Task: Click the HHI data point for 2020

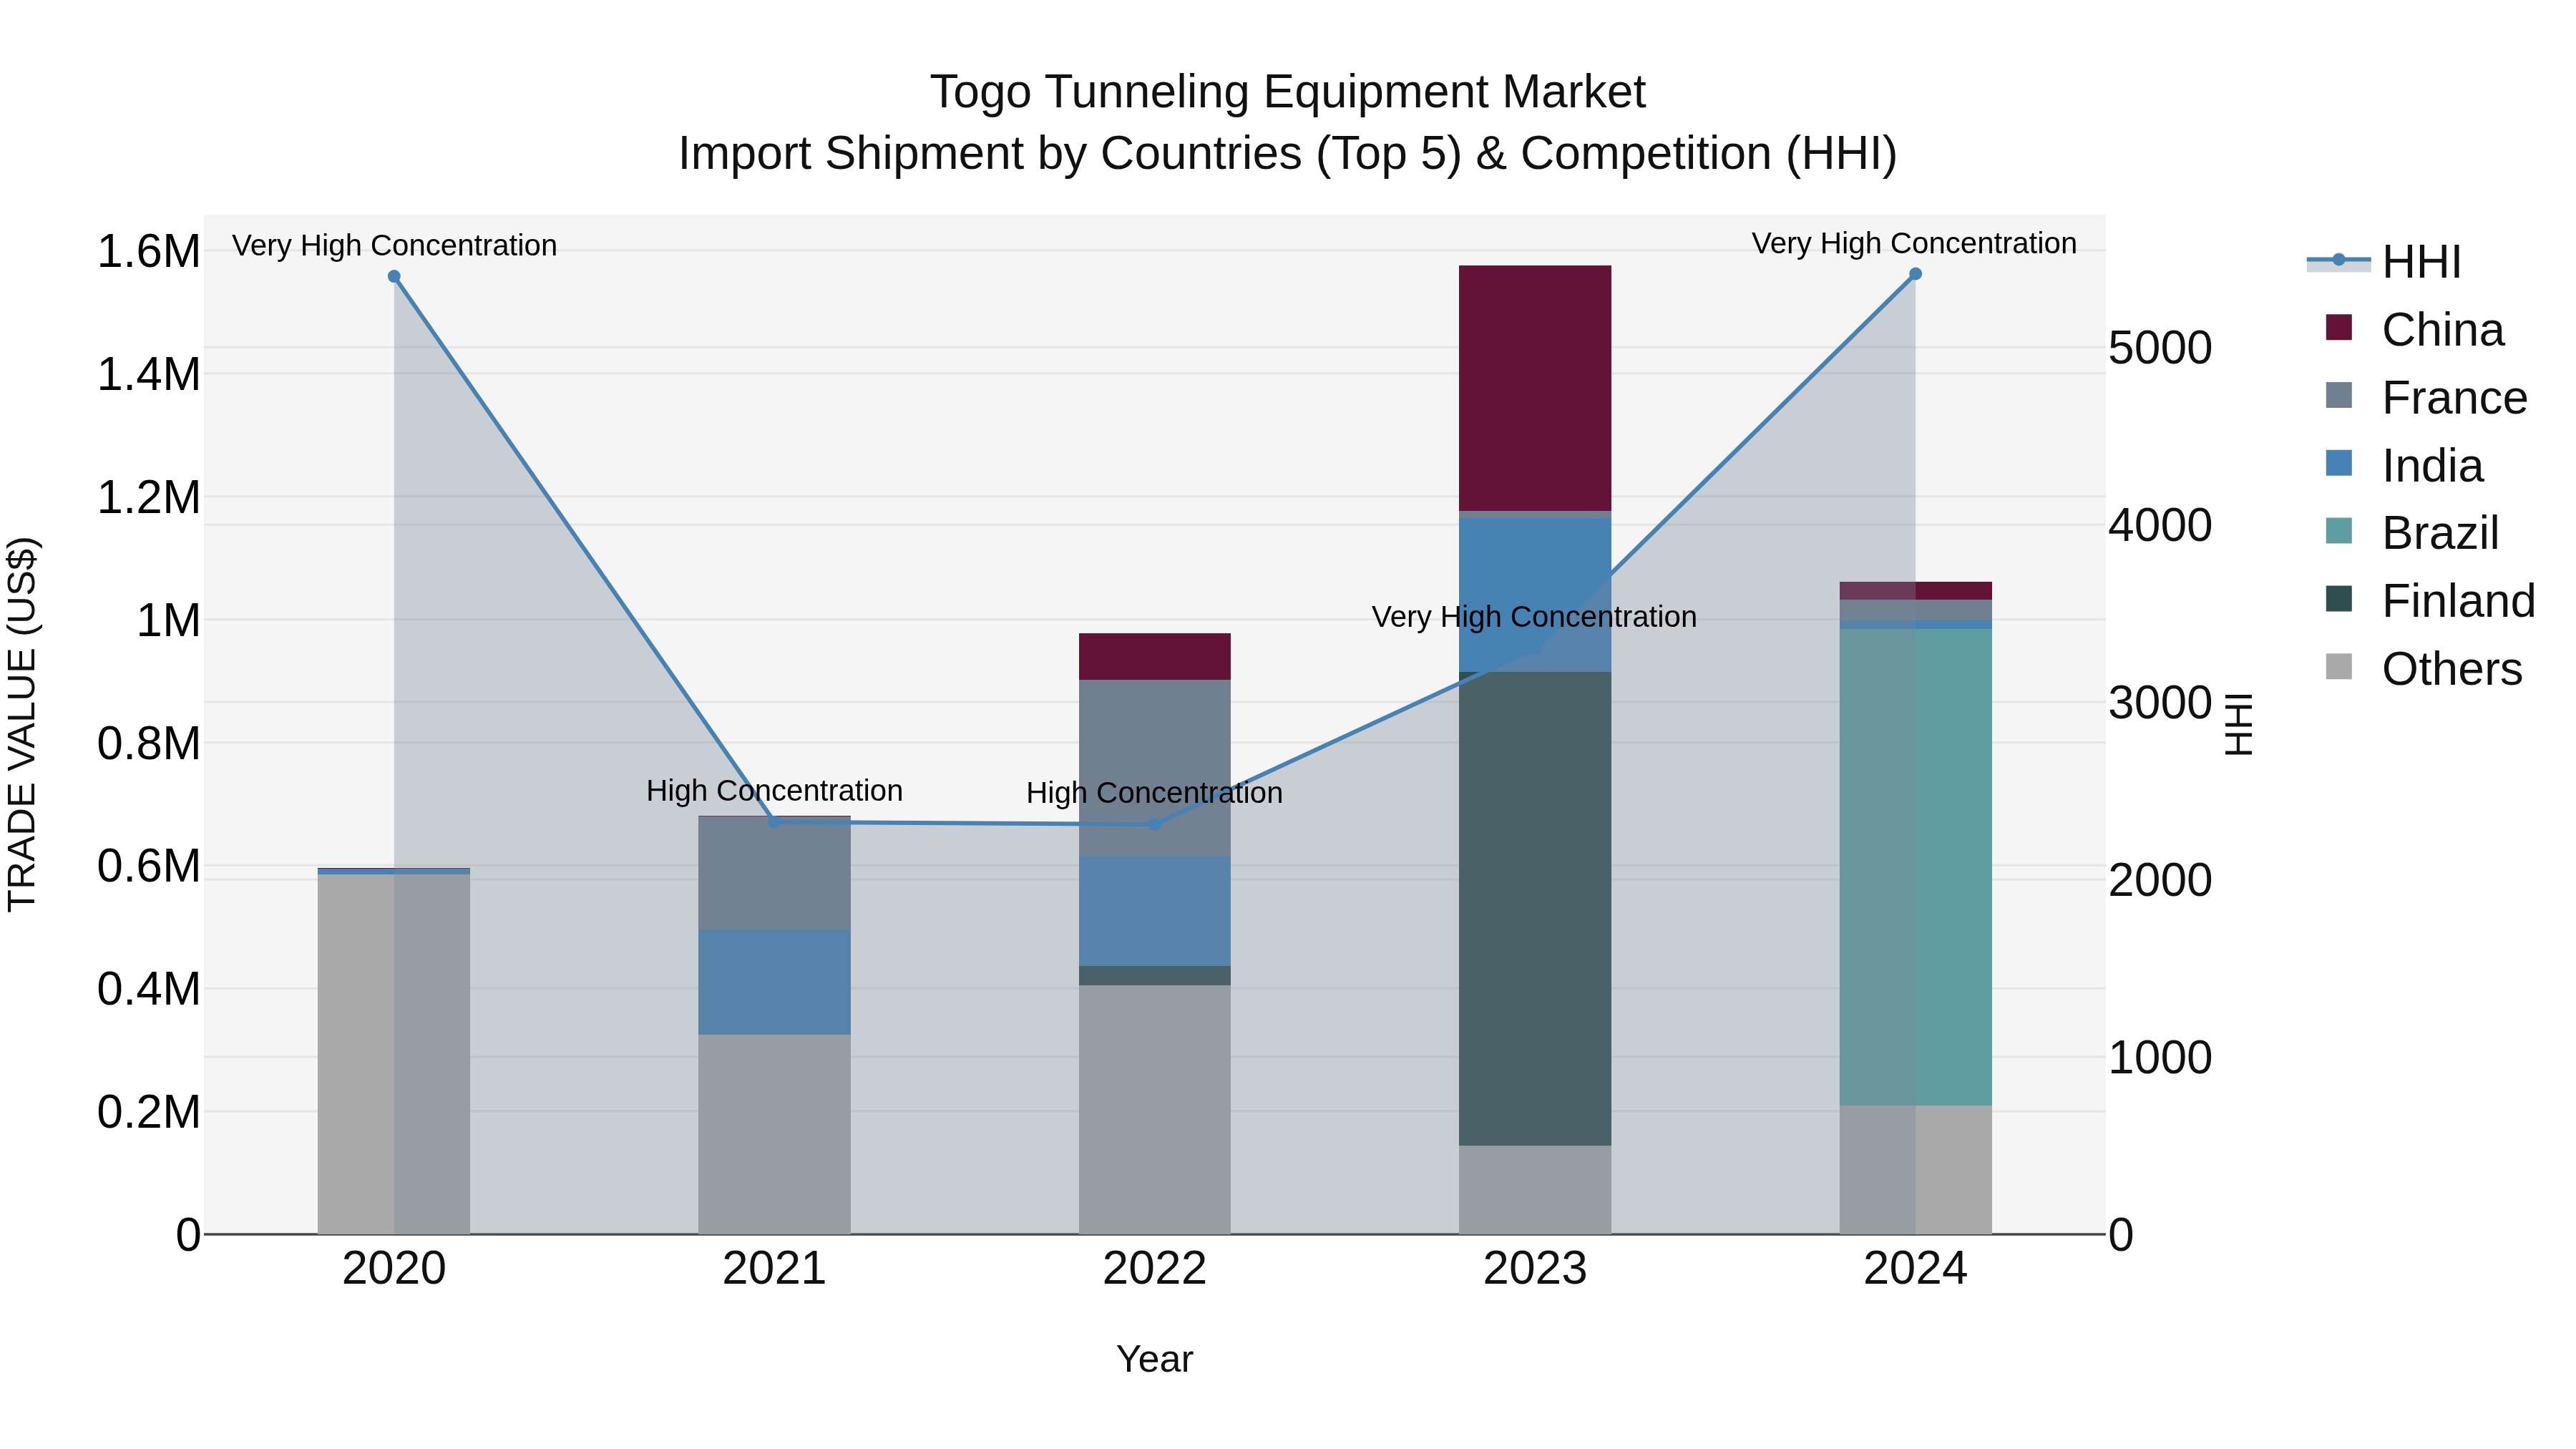Action: point(394,277)
